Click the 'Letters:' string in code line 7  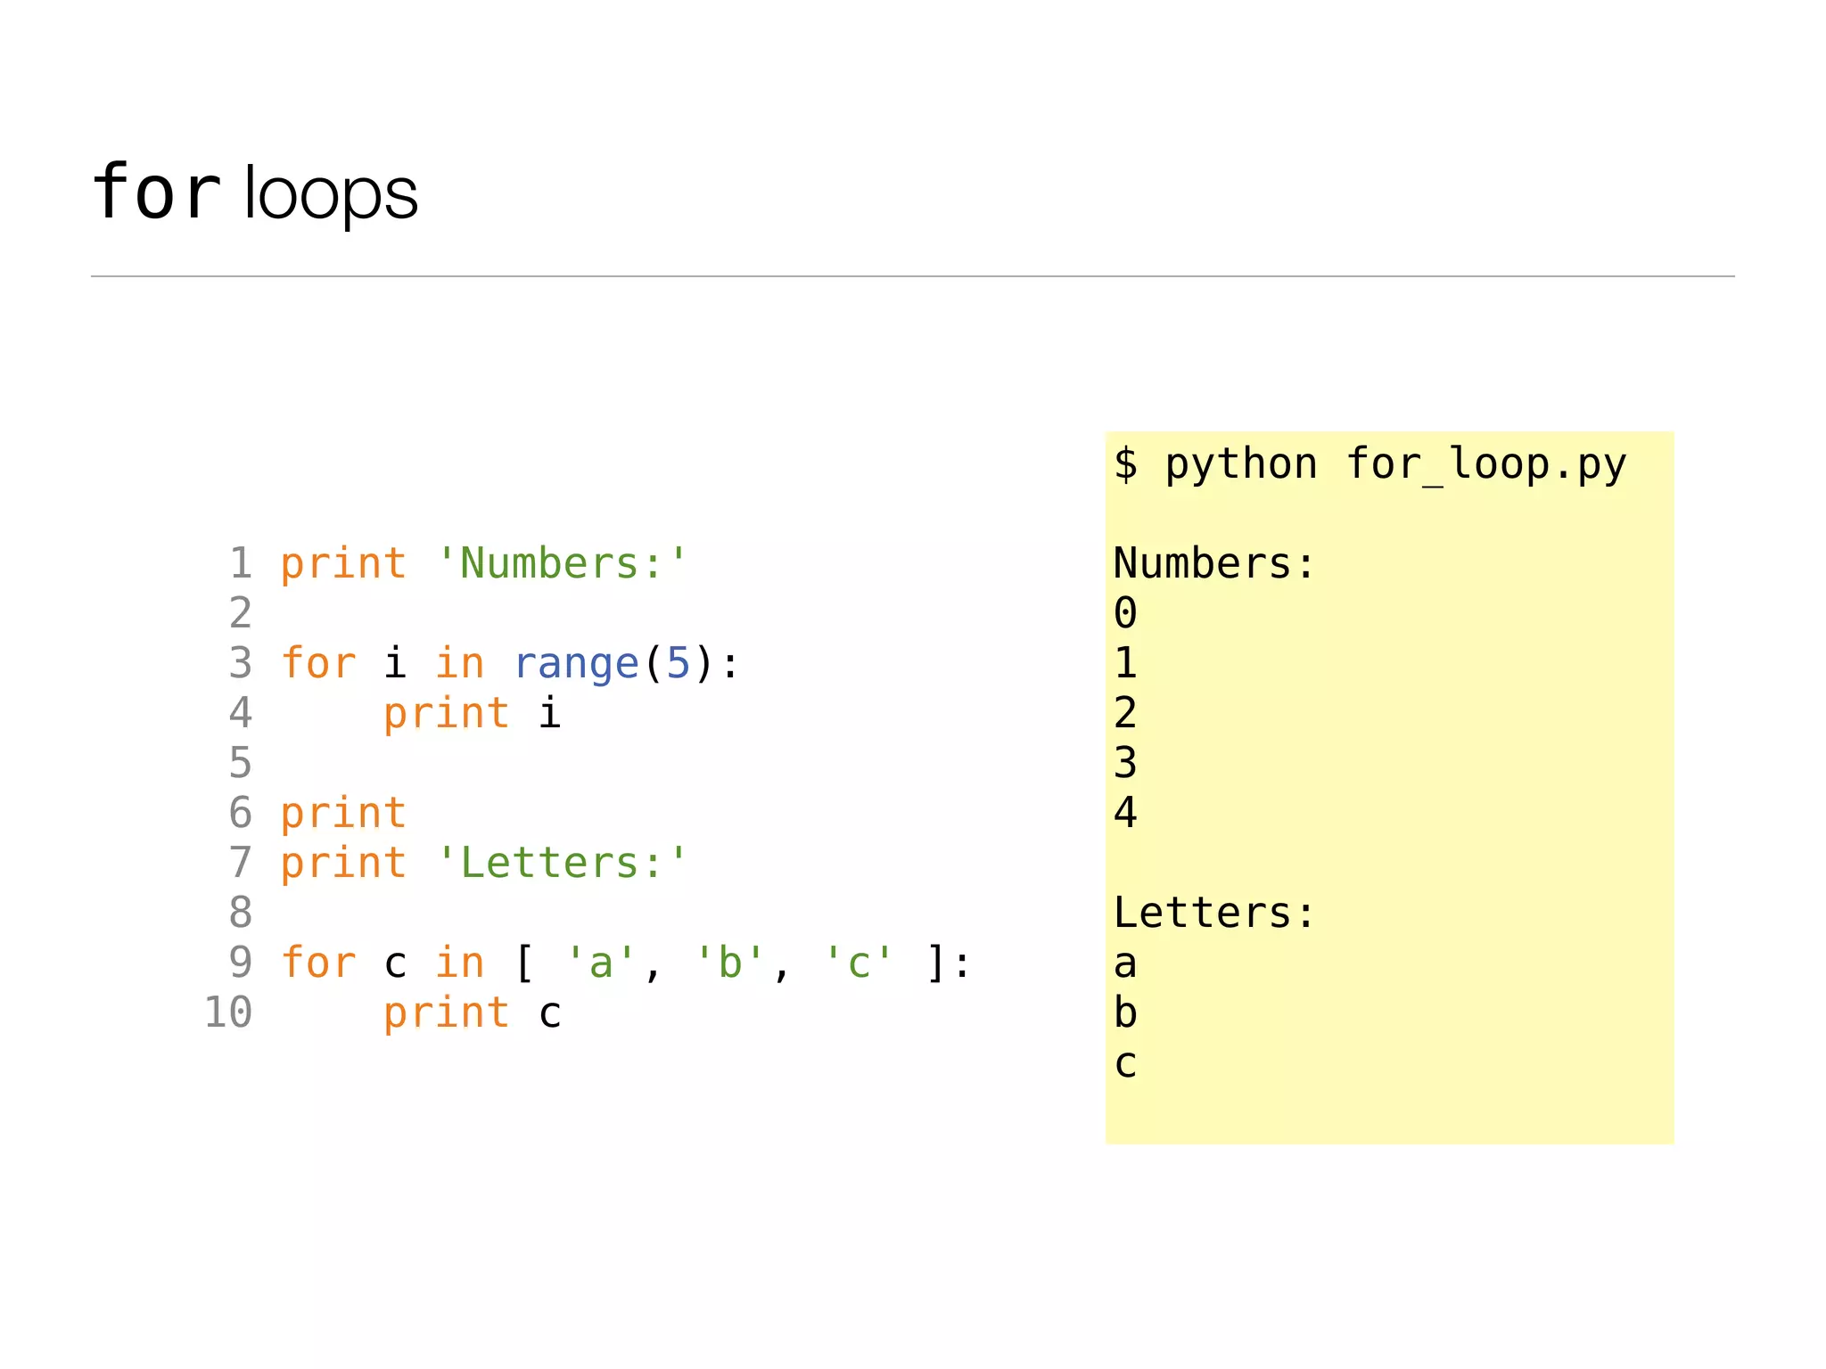pos(562,863)
